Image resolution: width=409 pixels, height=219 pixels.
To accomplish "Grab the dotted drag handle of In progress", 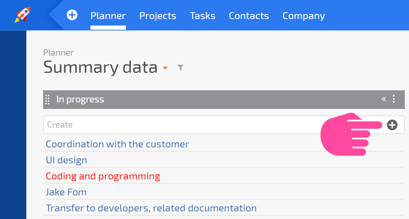I will [x=47, y=99].
